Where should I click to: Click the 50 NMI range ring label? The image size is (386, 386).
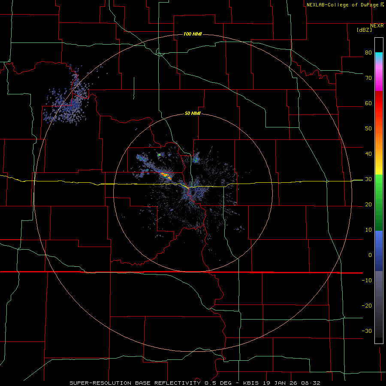pos(193,114)
